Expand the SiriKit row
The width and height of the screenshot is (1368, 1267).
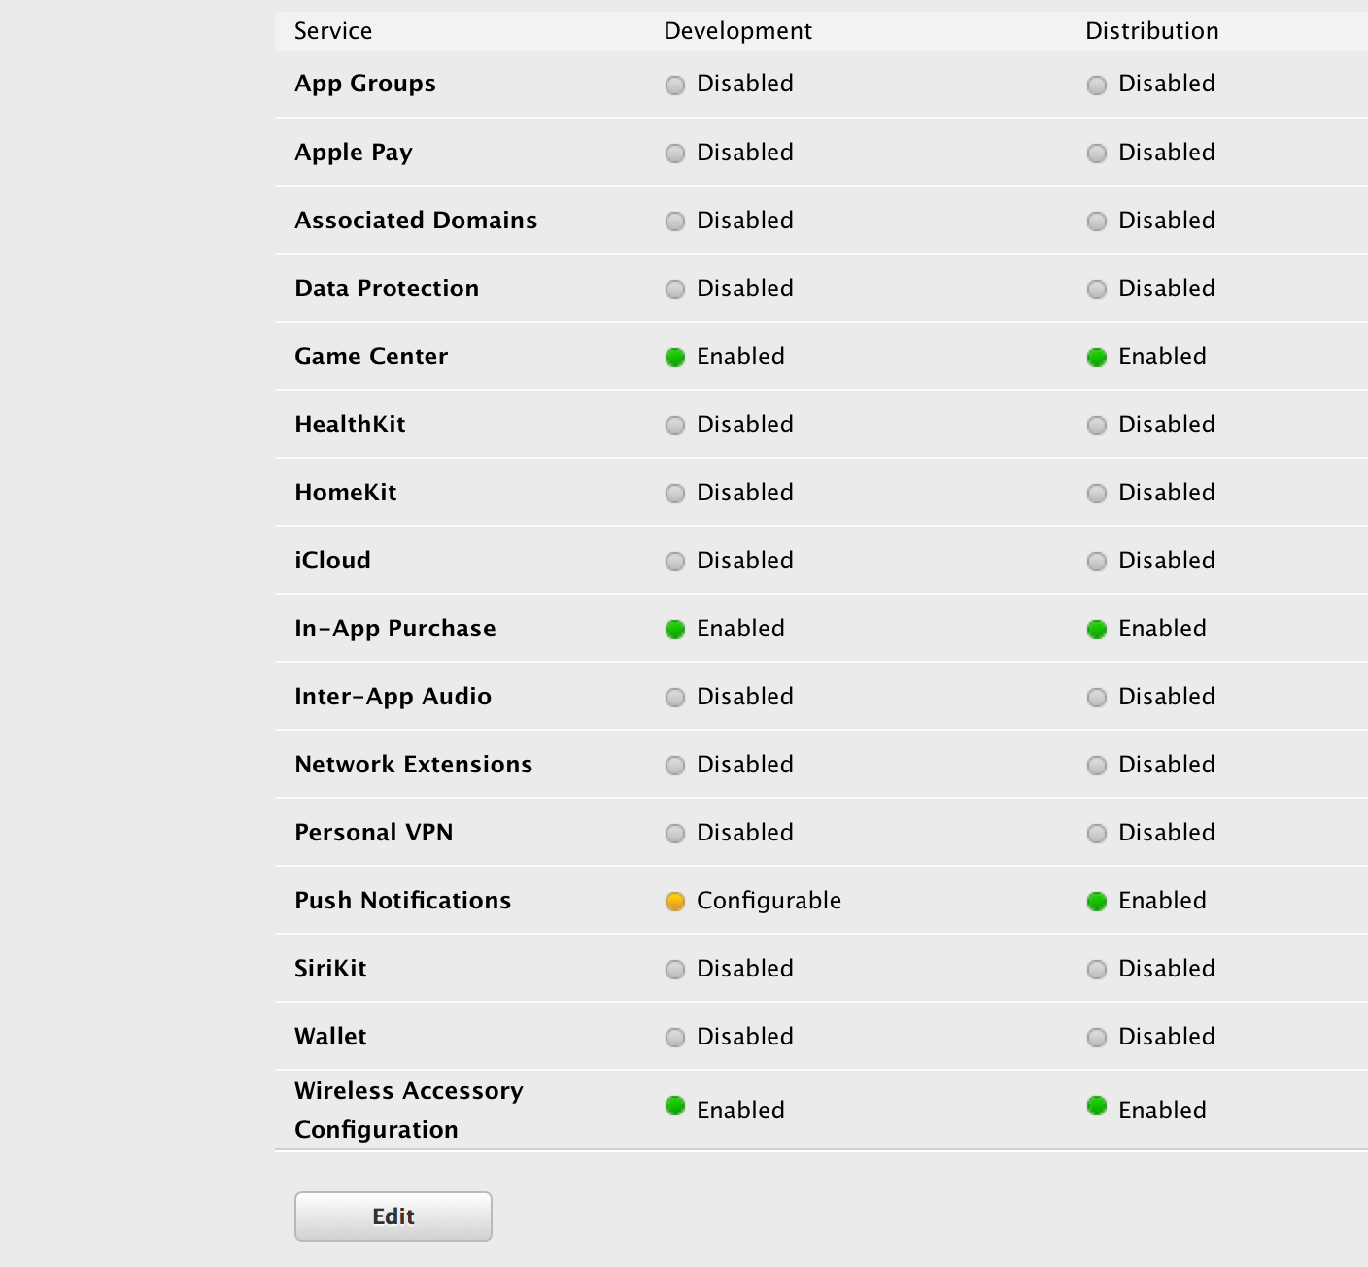pyautogui.click(x=331, y=969)
